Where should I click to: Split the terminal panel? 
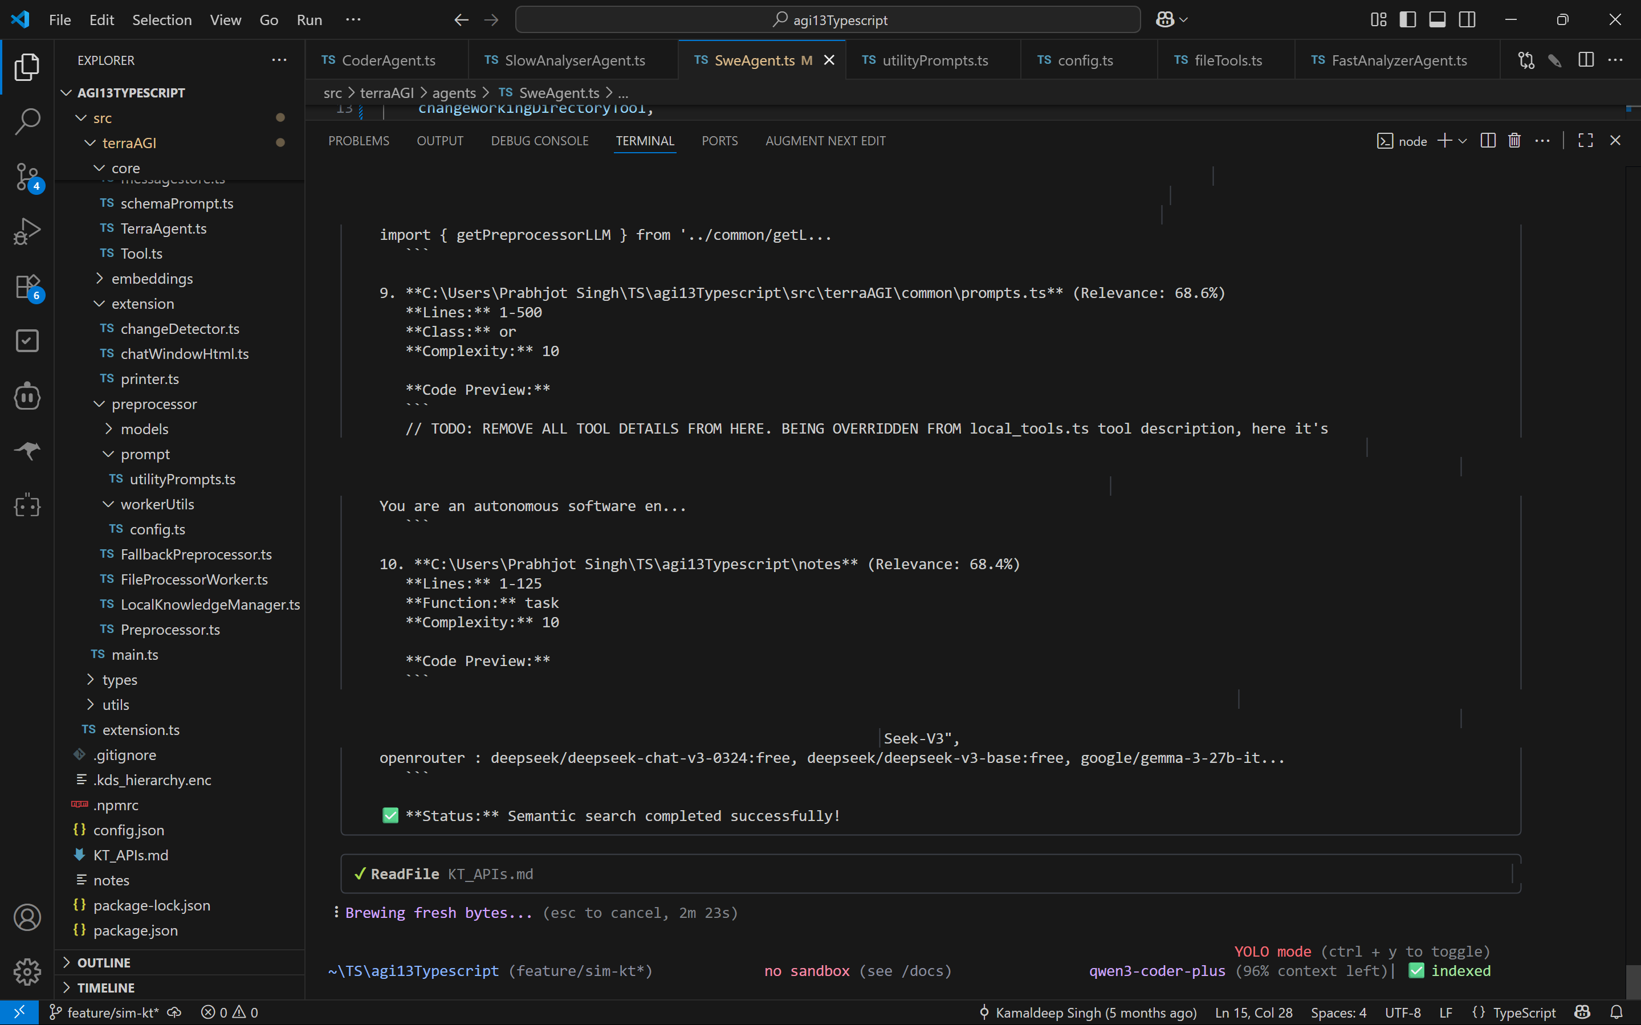(x=1488, y=140)
